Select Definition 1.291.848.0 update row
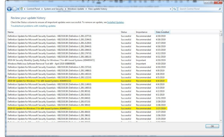The image size is (224, 137). 87,98
